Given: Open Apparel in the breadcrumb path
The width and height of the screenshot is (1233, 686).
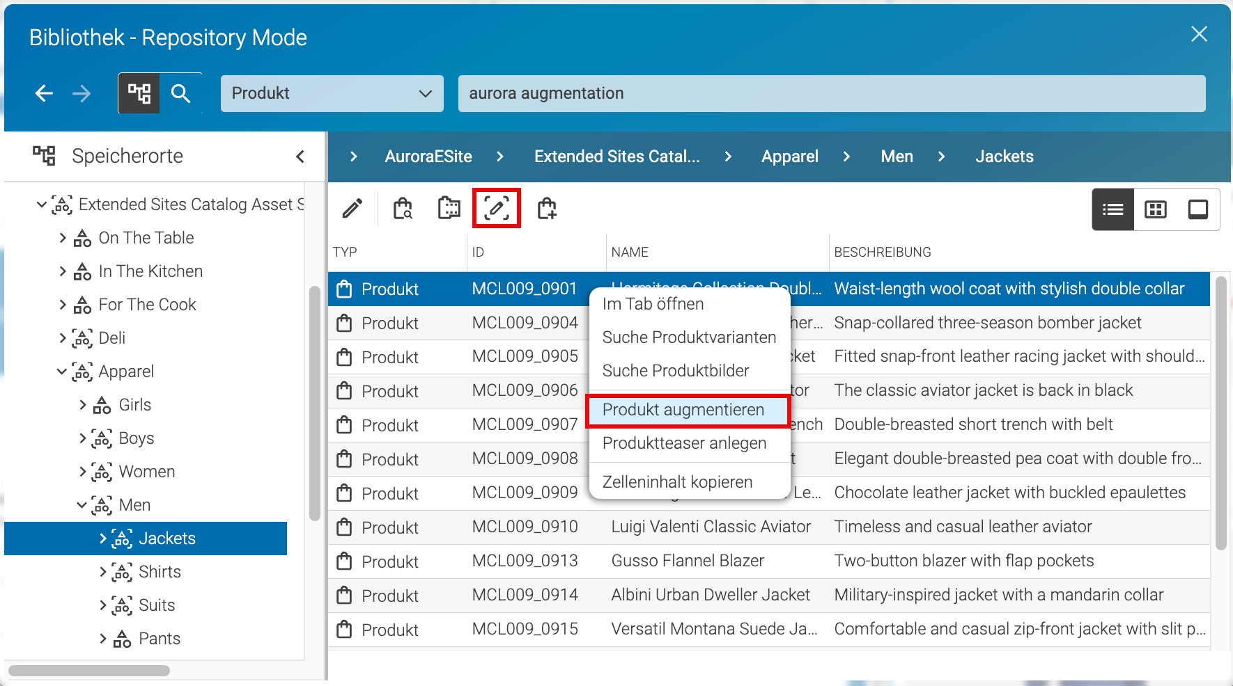Looking at the screenshot, I should pos(790,157).
